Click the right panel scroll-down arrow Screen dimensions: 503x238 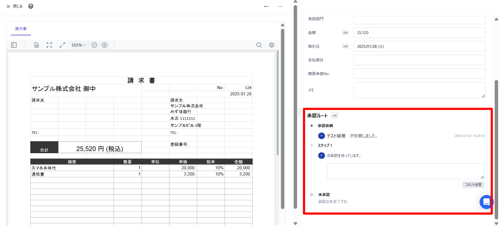point(496,223)
